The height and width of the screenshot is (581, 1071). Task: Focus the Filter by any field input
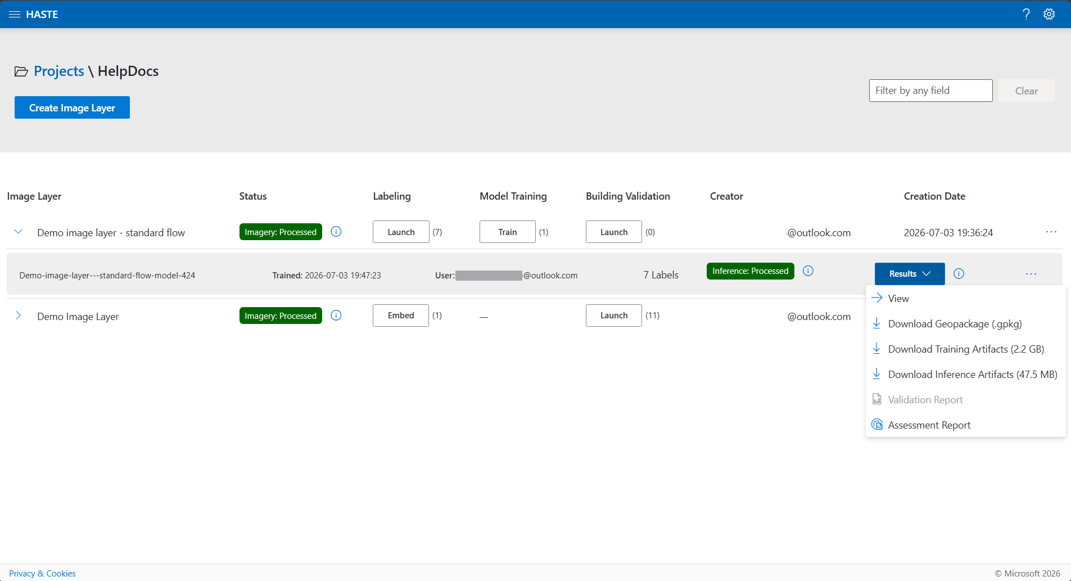pos(930,91)
